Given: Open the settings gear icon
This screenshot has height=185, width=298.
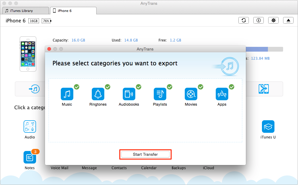Looking at the screenshot, I should point(273,20).
